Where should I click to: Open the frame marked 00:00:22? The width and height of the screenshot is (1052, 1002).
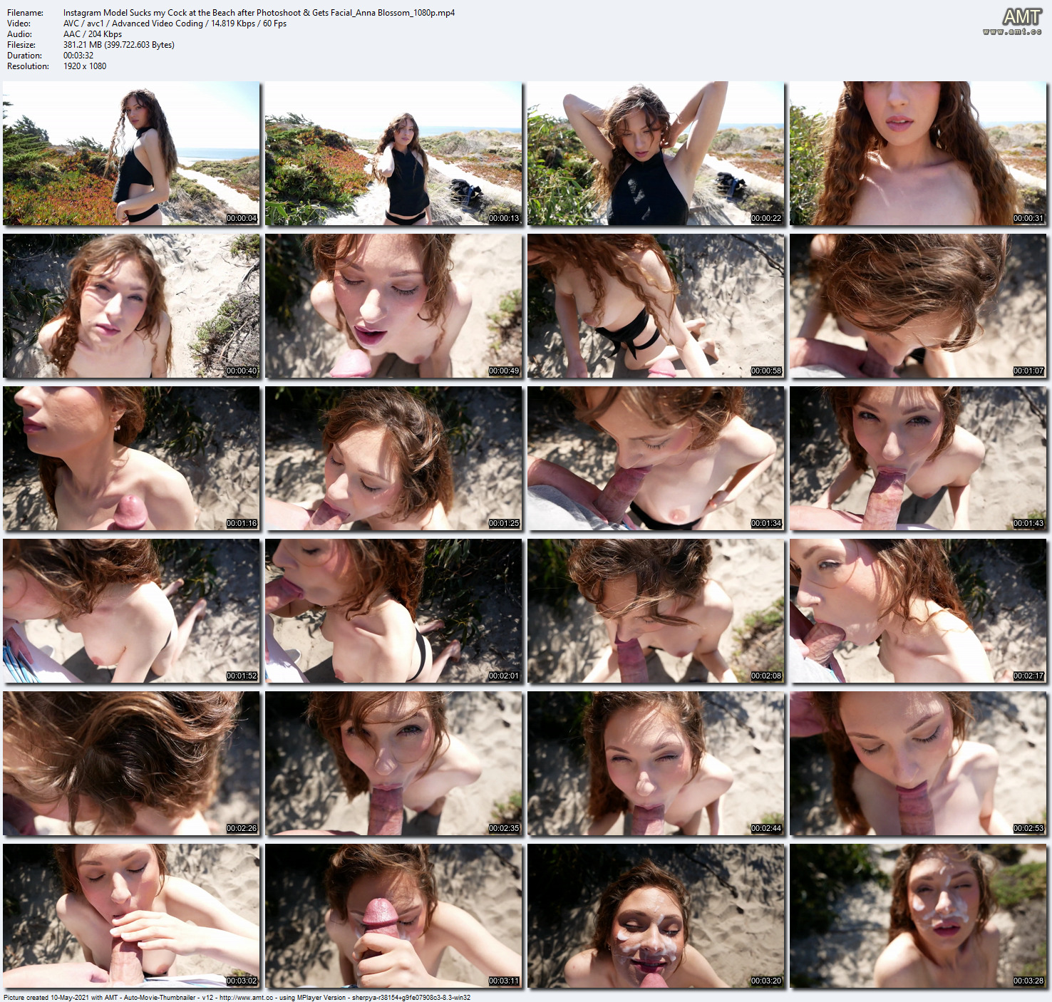tap(656, 153)
